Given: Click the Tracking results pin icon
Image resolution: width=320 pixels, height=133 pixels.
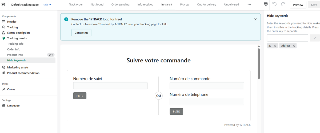Looking at the screenshot, I should (x=4, y=38).
